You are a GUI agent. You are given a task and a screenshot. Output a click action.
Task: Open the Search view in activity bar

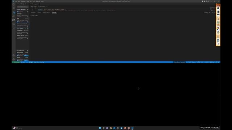click(14, 8)
